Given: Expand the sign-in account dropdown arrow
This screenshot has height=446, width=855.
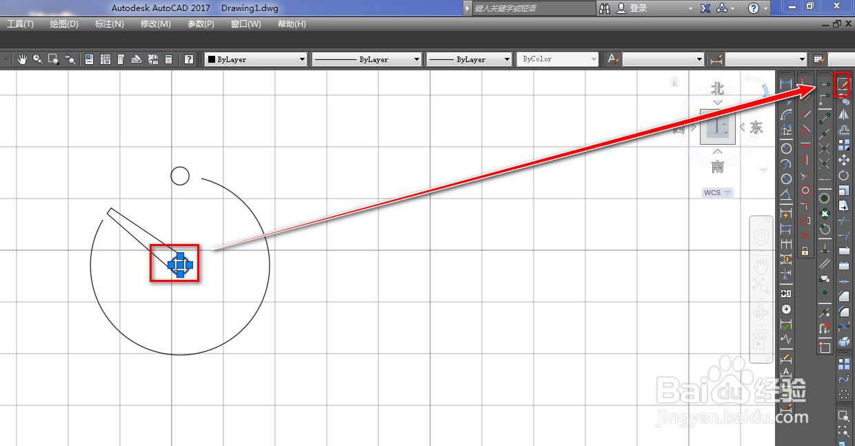Looking at the screenshot, I should [x=690, y=8].
